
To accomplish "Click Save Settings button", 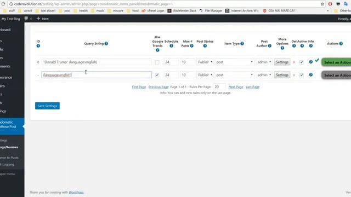I will [47, 106].
